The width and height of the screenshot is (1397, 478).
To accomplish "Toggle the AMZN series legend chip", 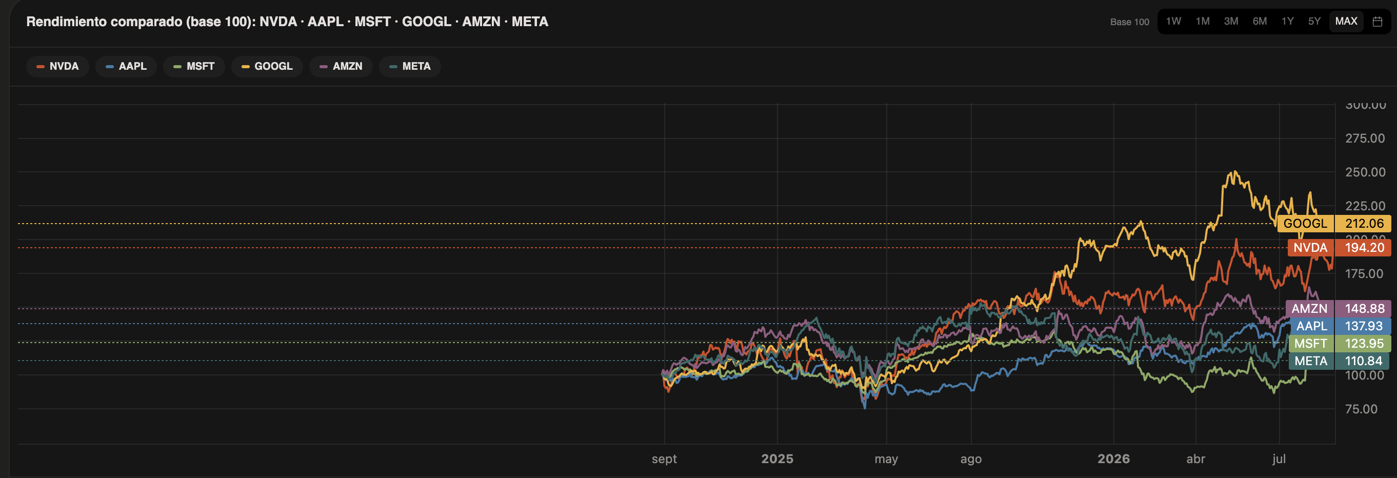I will [x=341, y=66].
